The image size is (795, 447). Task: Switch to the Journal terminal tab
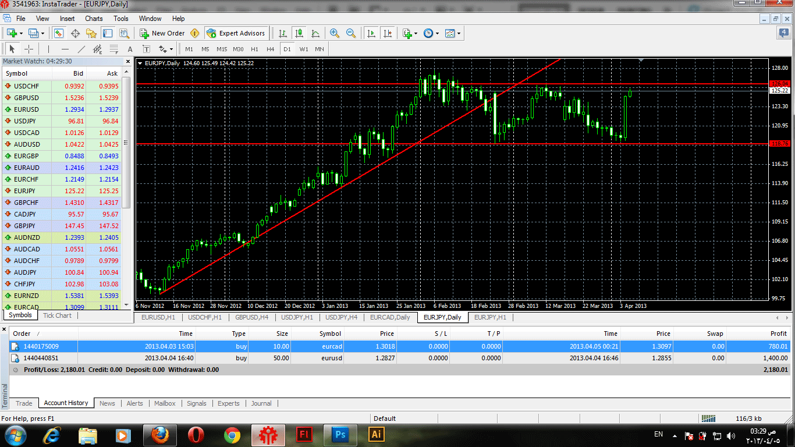pos(261,403)
